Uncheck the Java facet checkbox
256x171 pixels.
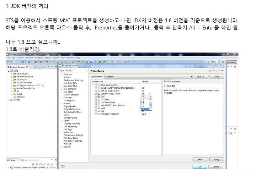[96, 97]
